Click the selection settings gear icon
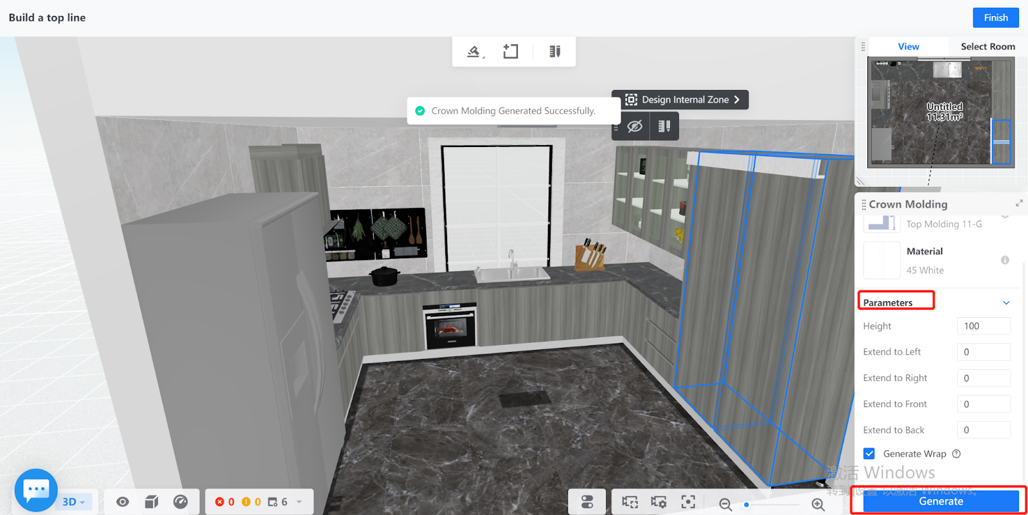The width and height of the screenshot is (1028, 515). pos(659,502)
